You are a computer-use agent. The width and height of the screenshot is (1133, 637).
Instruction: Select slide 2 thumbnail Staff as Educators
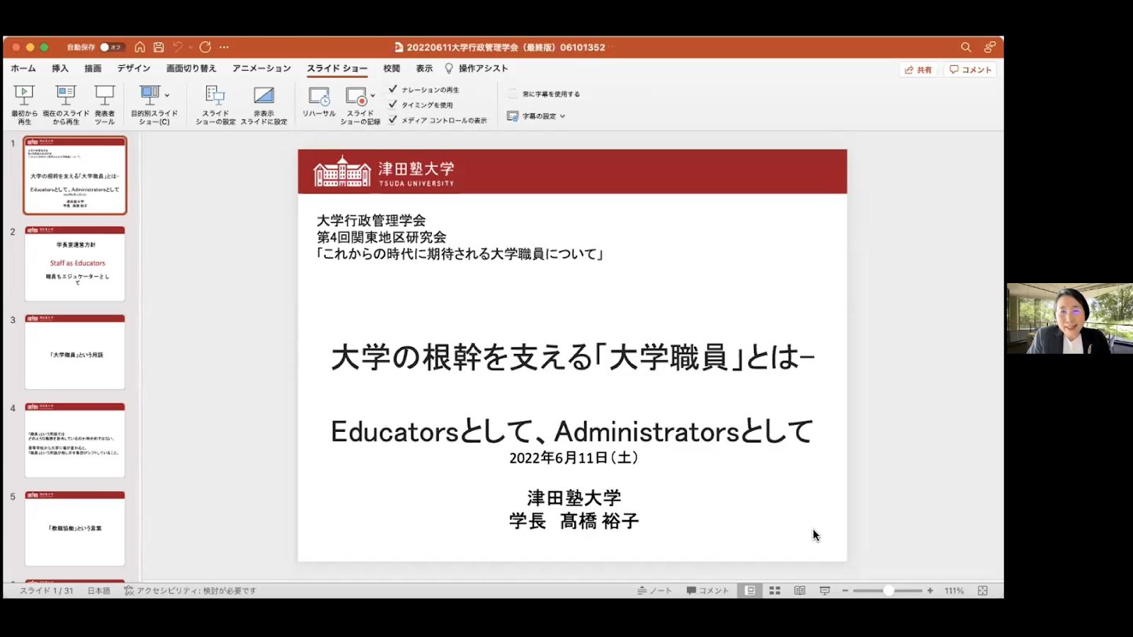click(x=75, y=264)
